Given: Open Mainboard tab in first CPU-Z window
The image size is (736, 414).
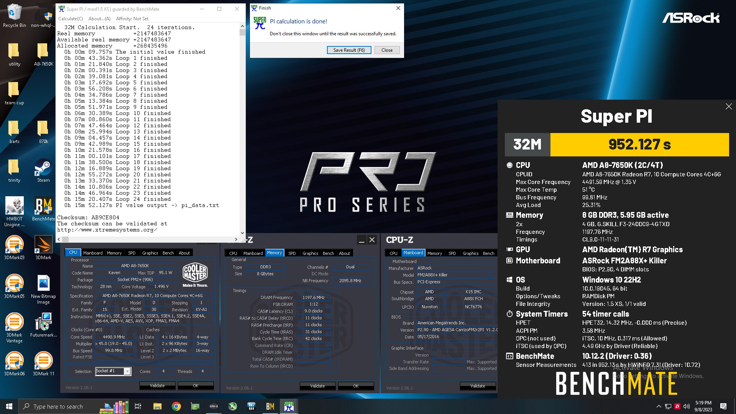Looking at the screenshot, I should coord(93,253).
